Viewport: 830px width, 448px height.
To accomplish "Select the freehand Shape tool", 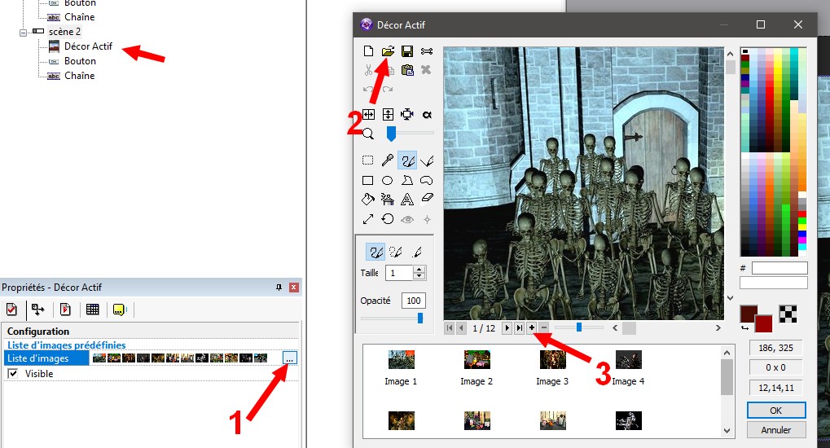I will tap(427, 181).
